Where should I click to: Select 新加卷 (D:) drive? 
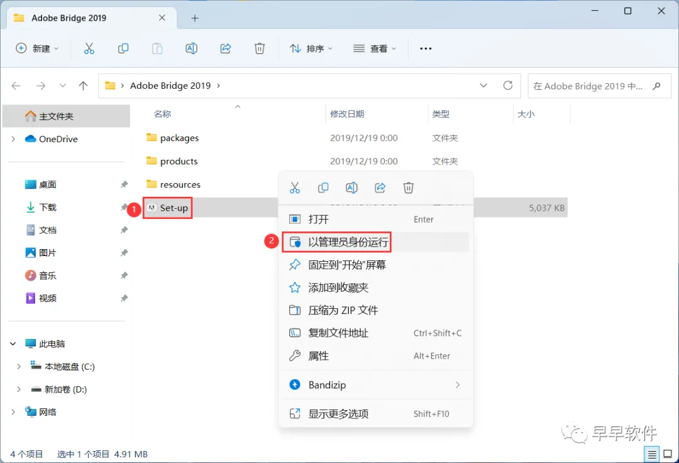click(59, 389)
